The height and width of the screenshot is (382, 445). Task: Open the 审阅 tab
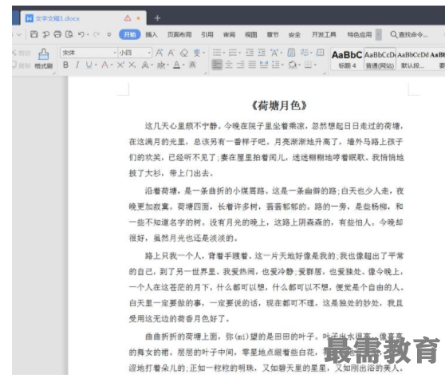tap(229, 34)
